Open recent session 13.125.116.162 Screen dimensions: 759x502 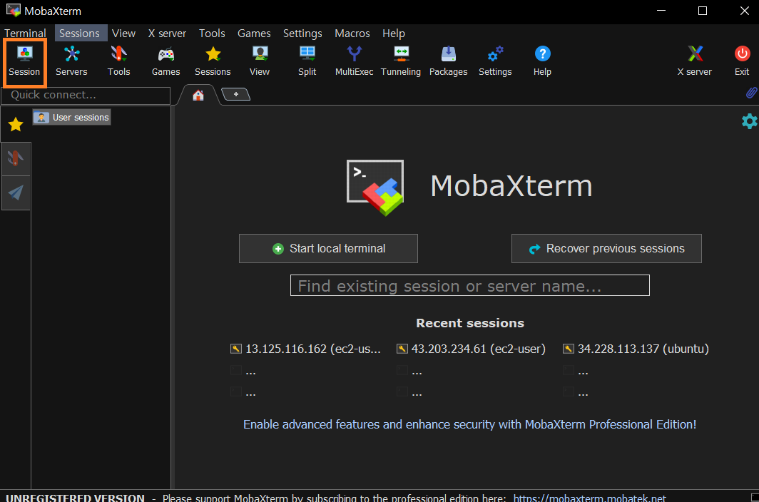[305, 349]
